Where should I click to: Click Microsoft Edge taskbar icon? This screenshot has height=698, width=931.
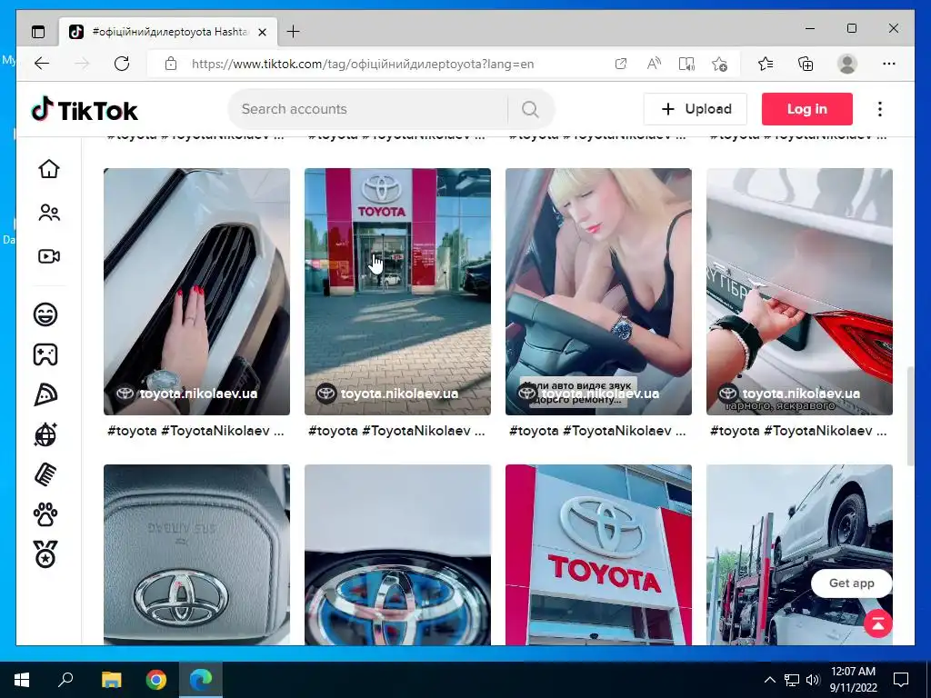[201, 680]
